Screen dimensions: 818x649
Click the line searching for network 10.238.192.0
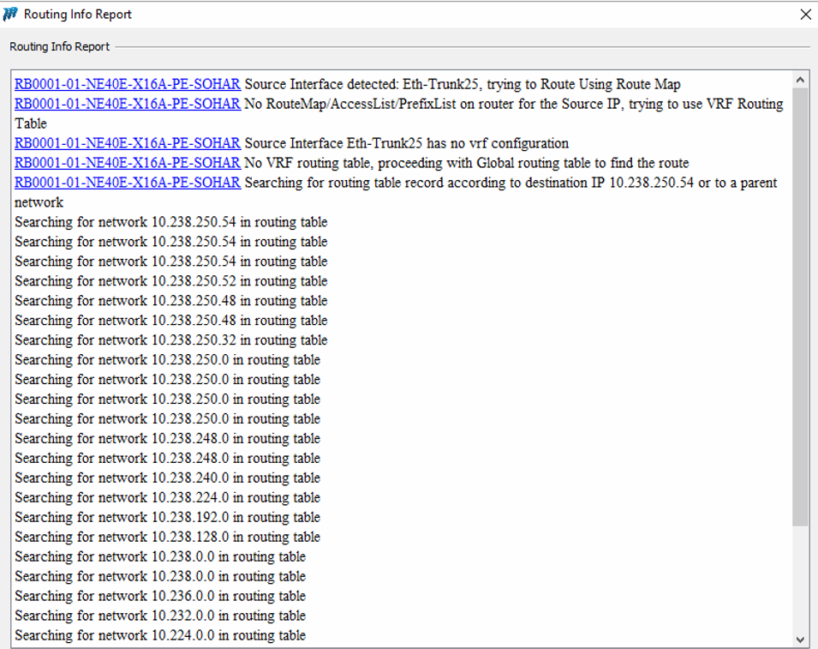click(167, 518)
